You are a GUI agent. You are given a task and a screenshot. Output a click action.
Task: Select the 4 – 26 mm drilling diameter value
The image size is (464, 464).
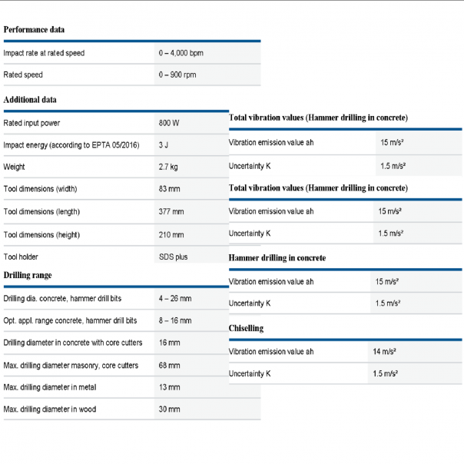(175, 298)
